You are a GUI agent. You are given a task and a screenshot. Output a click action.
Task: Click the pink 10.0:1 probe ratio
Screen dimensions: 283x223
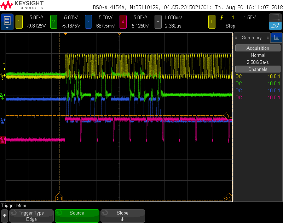pyautogui.click(x=274, y=97)
